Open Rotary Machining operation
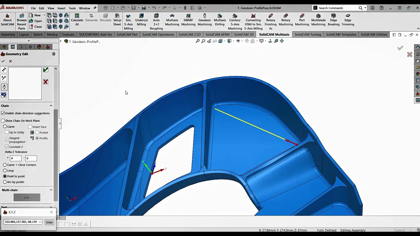Viewport: 420px width, 236px height. point(286,20)
